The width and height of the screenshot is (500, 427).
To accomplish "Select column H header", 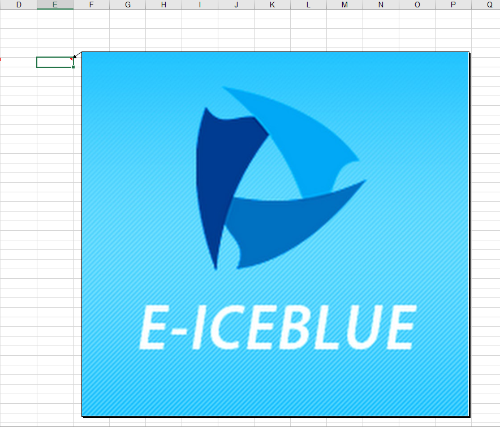I will (x=164, y=5).
